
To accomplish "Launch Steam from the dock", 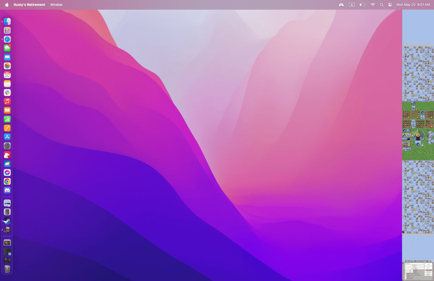I will click(x=7, y=221).
